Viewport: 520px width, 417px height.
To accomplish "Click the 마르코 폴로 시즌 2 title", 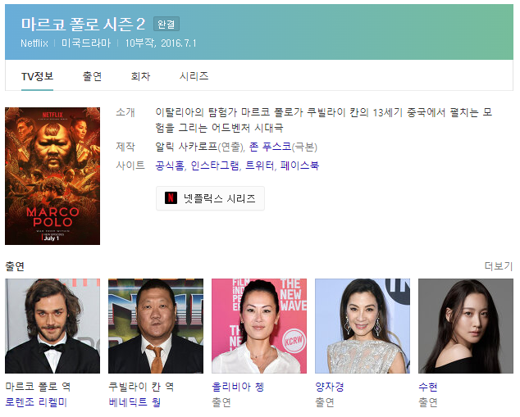I will (83, 25).
